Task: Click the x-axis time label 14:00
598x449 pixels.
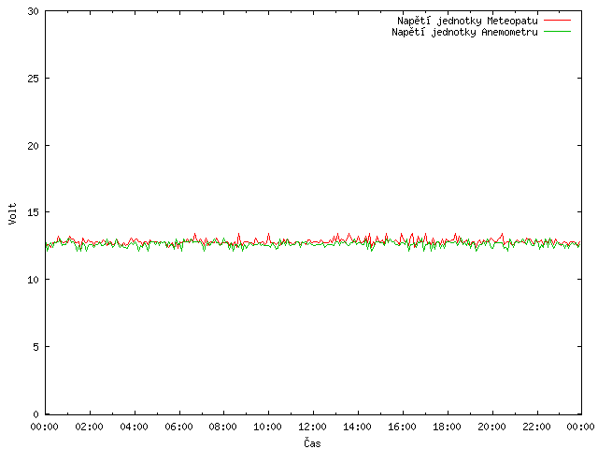Action: pos(357,427)
